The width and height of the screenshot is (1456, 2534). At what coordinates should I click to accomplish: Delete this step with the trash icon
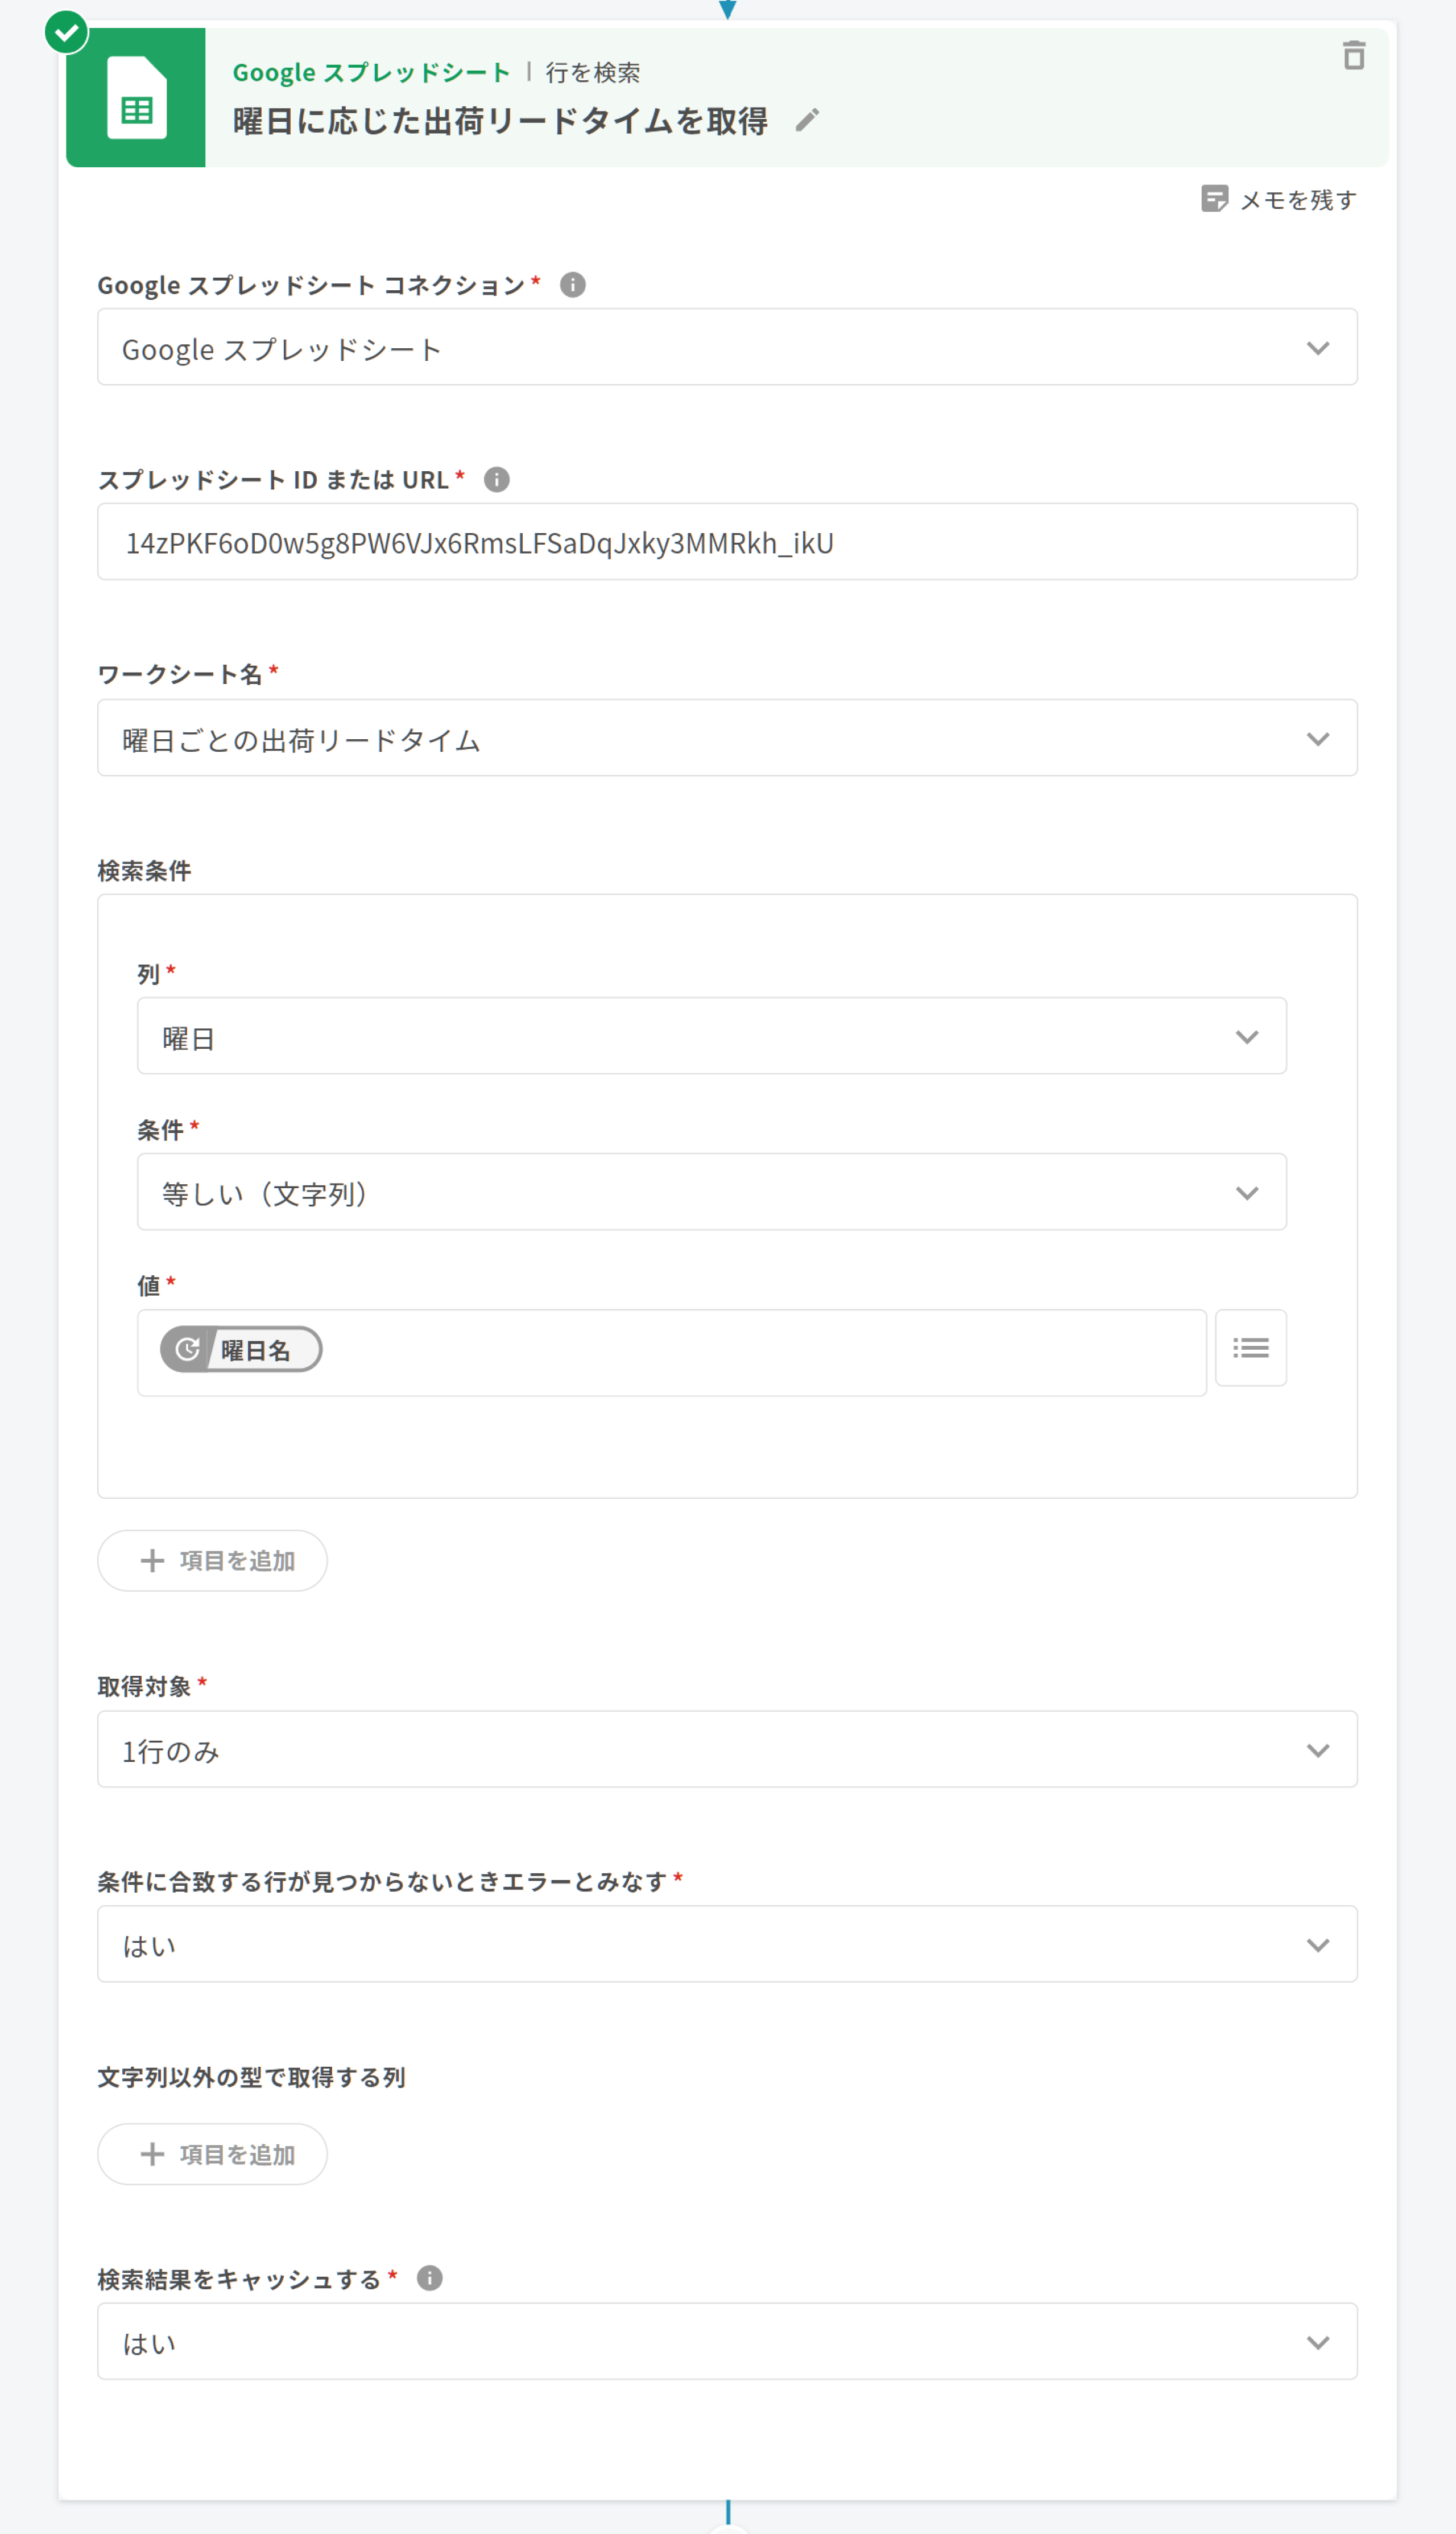(1353, 55)
